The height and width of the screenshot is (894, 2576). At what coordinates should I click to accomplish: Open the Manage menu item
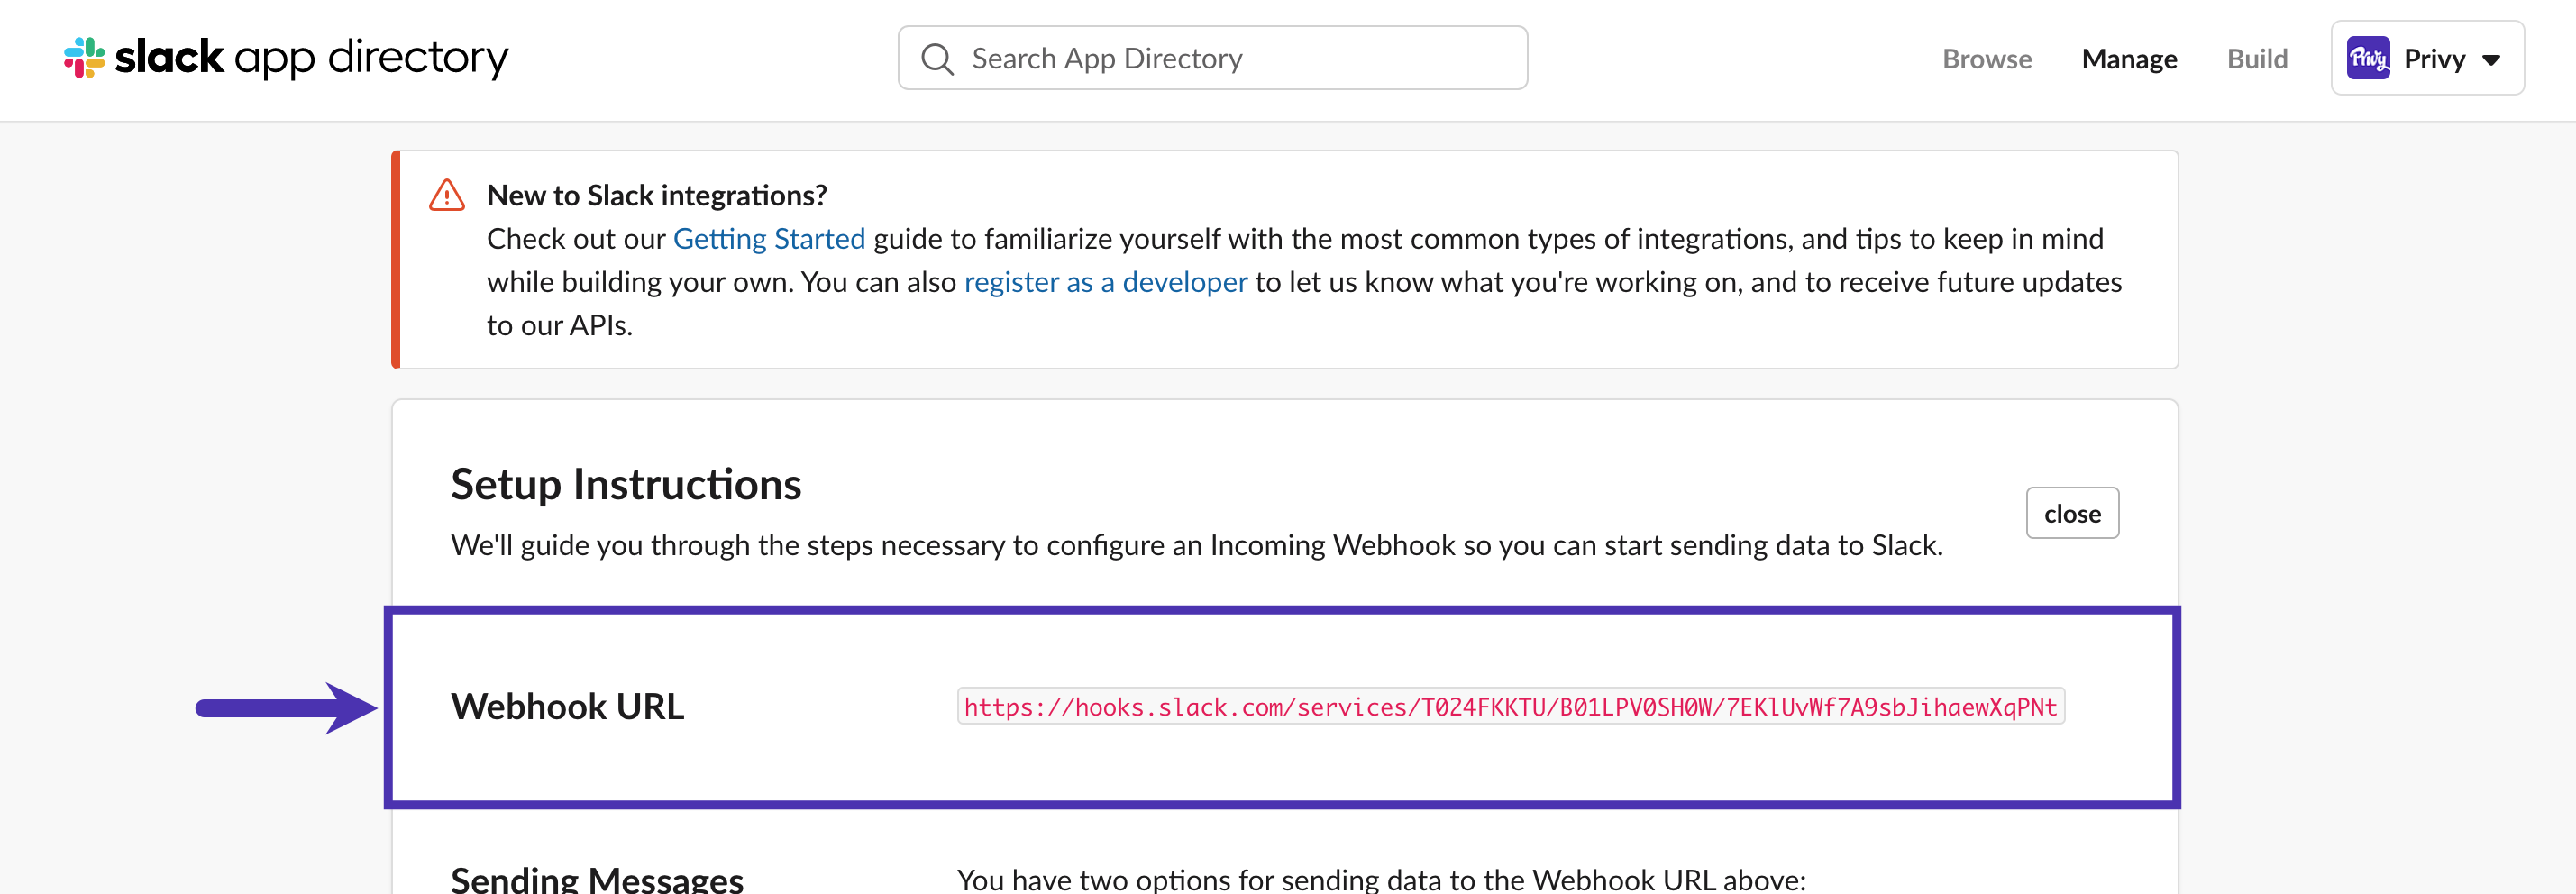[2129, 59]
